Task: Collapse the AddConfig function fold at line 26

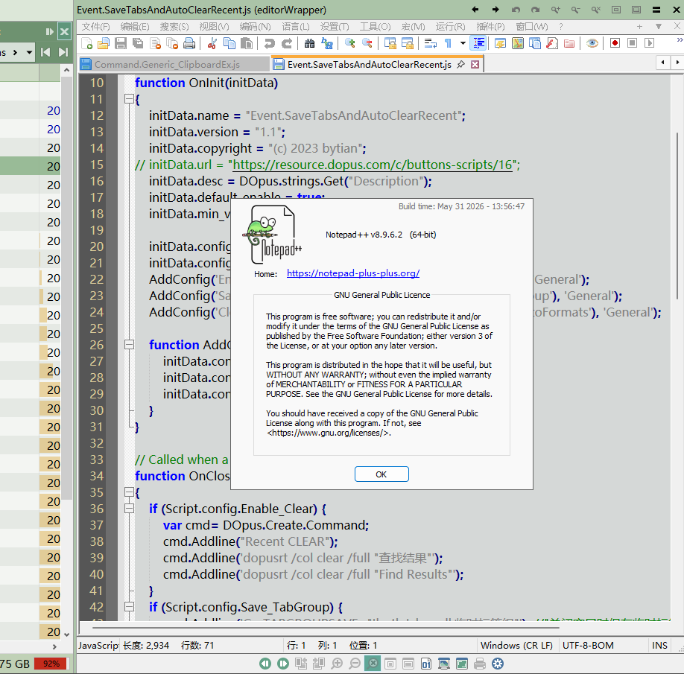Action: [129, 345]
